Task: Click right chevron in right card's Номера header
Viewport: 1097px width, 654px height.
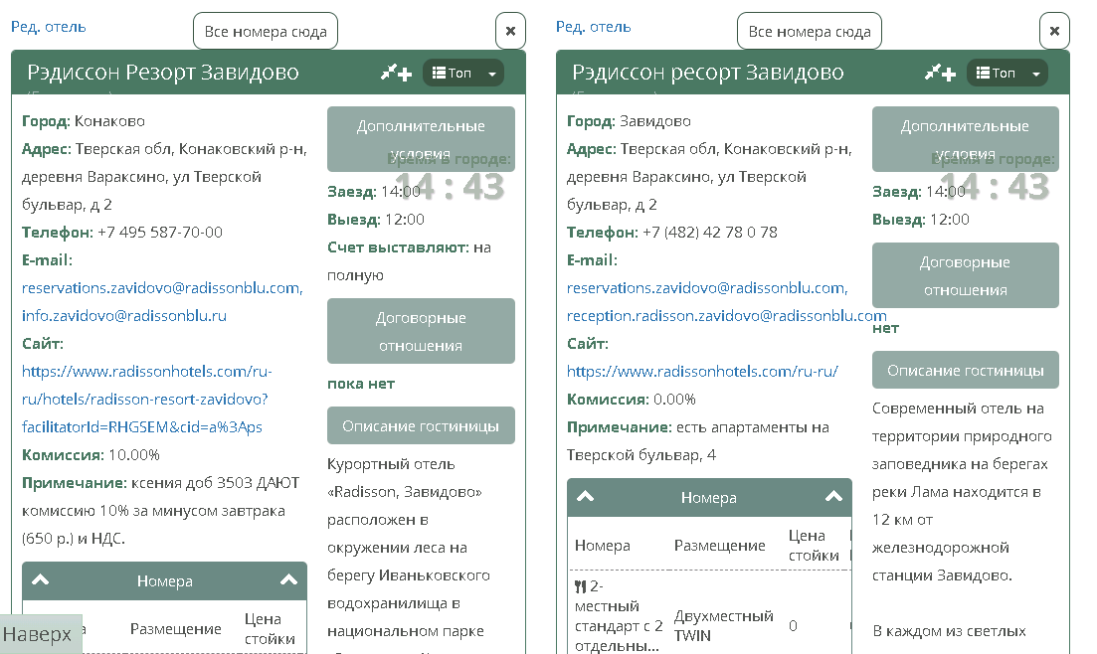Action: pyautogui.click(x=833, y=497)
